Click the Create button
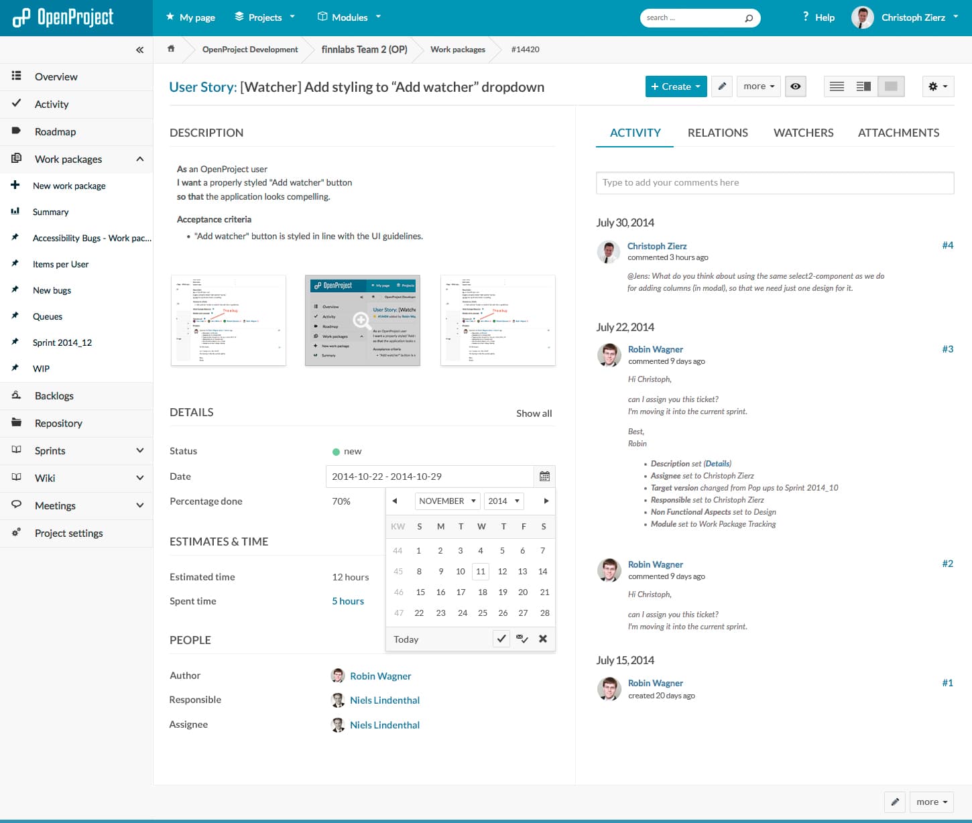 (x=676, y=86)
